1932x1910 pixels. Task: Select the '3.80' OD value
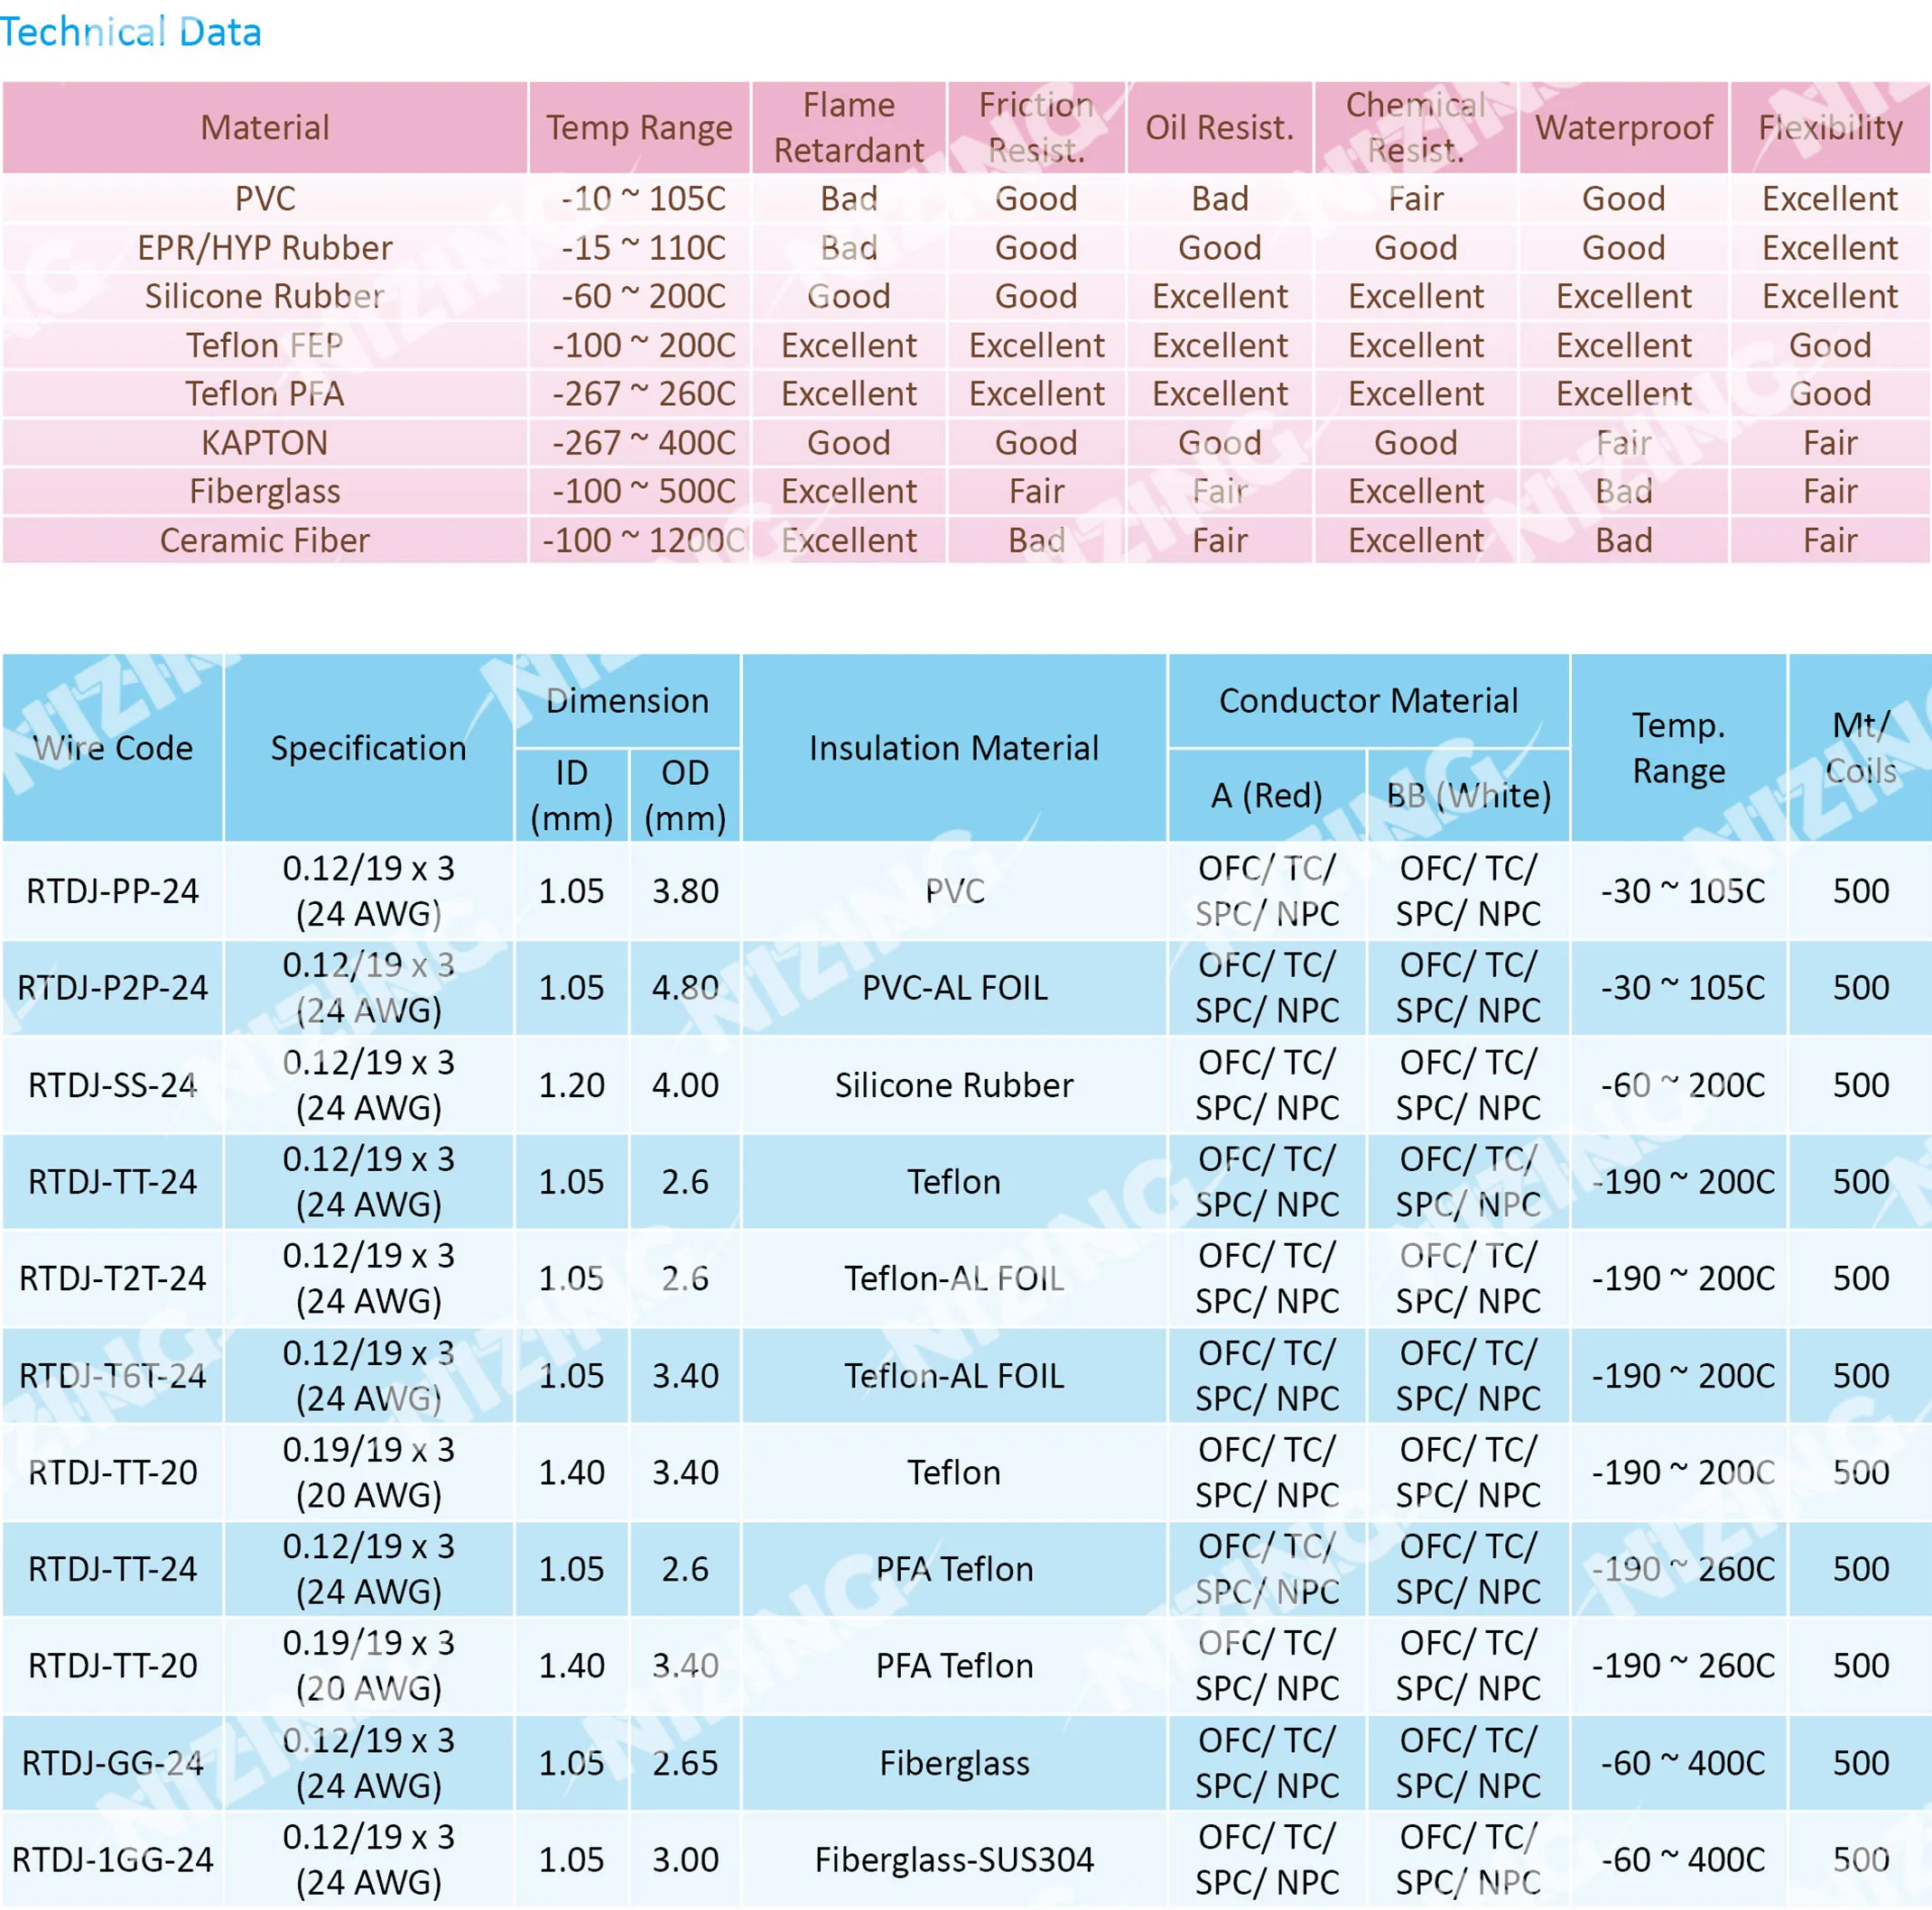pyautogui.click(x=685, y=890)
